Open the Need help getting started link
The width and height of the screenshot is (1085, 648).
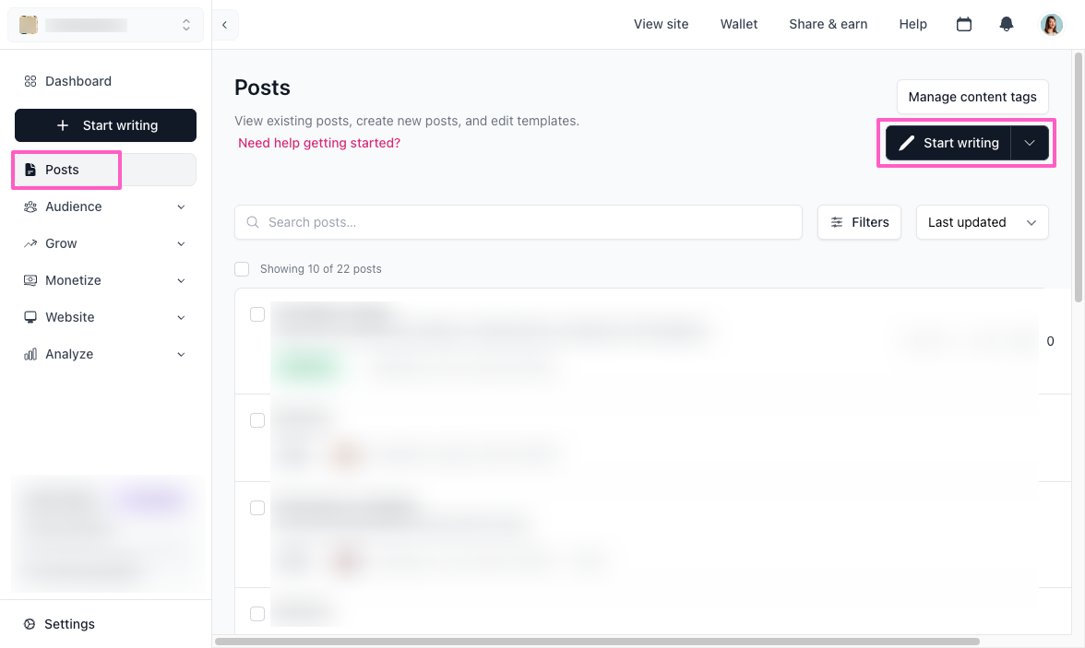[x=319, y=143]
